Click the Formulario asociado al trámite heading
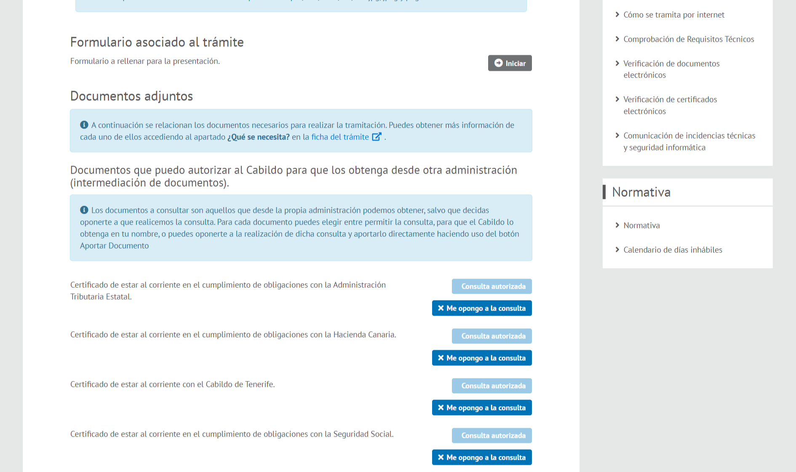 157,42
